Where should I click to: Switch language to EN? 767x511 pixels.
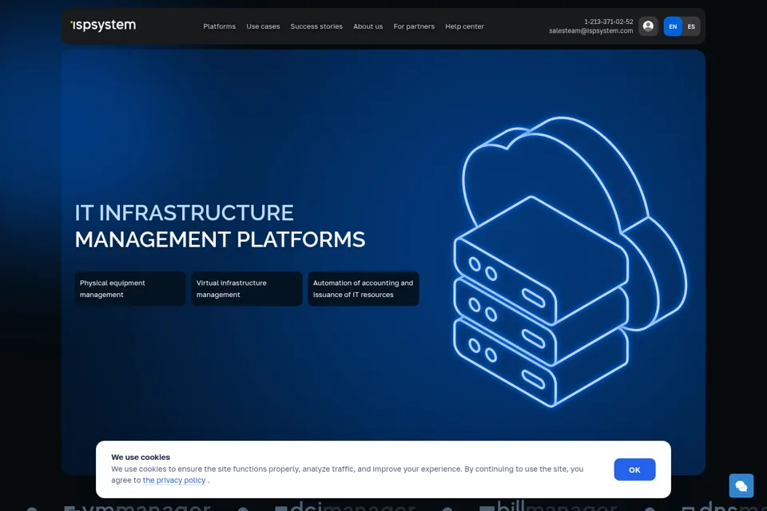[x=673, y=26]
